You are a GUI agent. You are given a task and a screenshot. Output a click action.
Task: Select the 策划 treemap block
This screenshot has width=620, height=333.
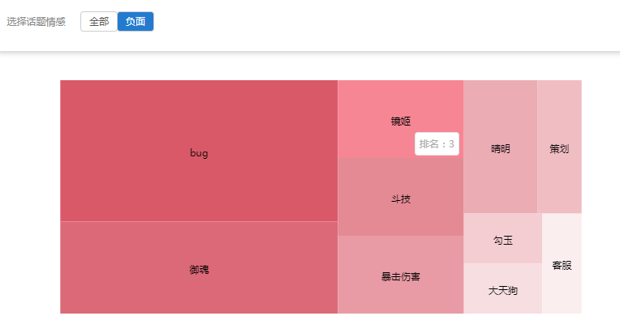(x=559, y=147)
